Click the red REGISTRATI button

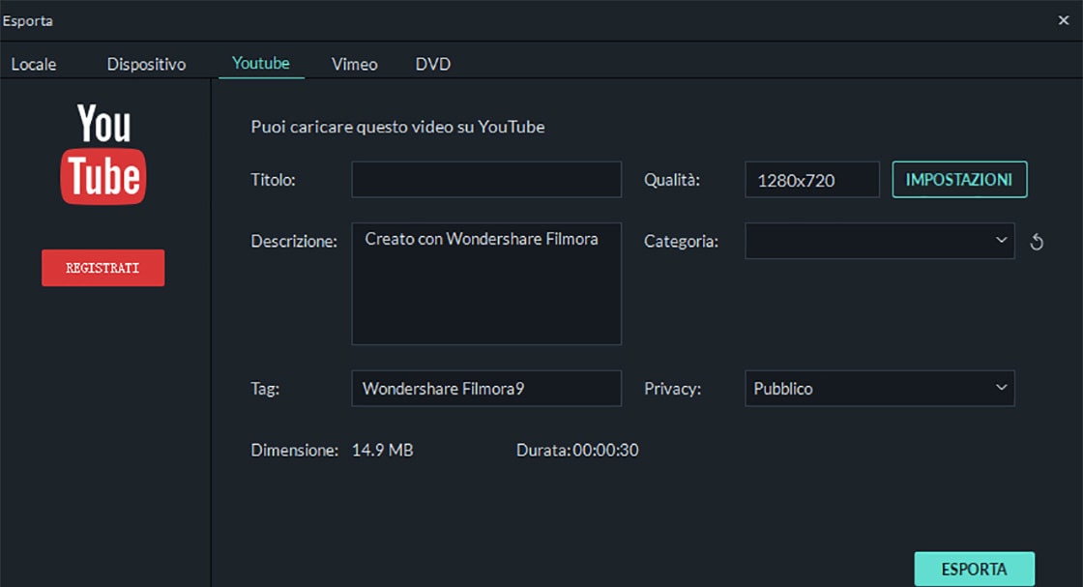point(102,268)
